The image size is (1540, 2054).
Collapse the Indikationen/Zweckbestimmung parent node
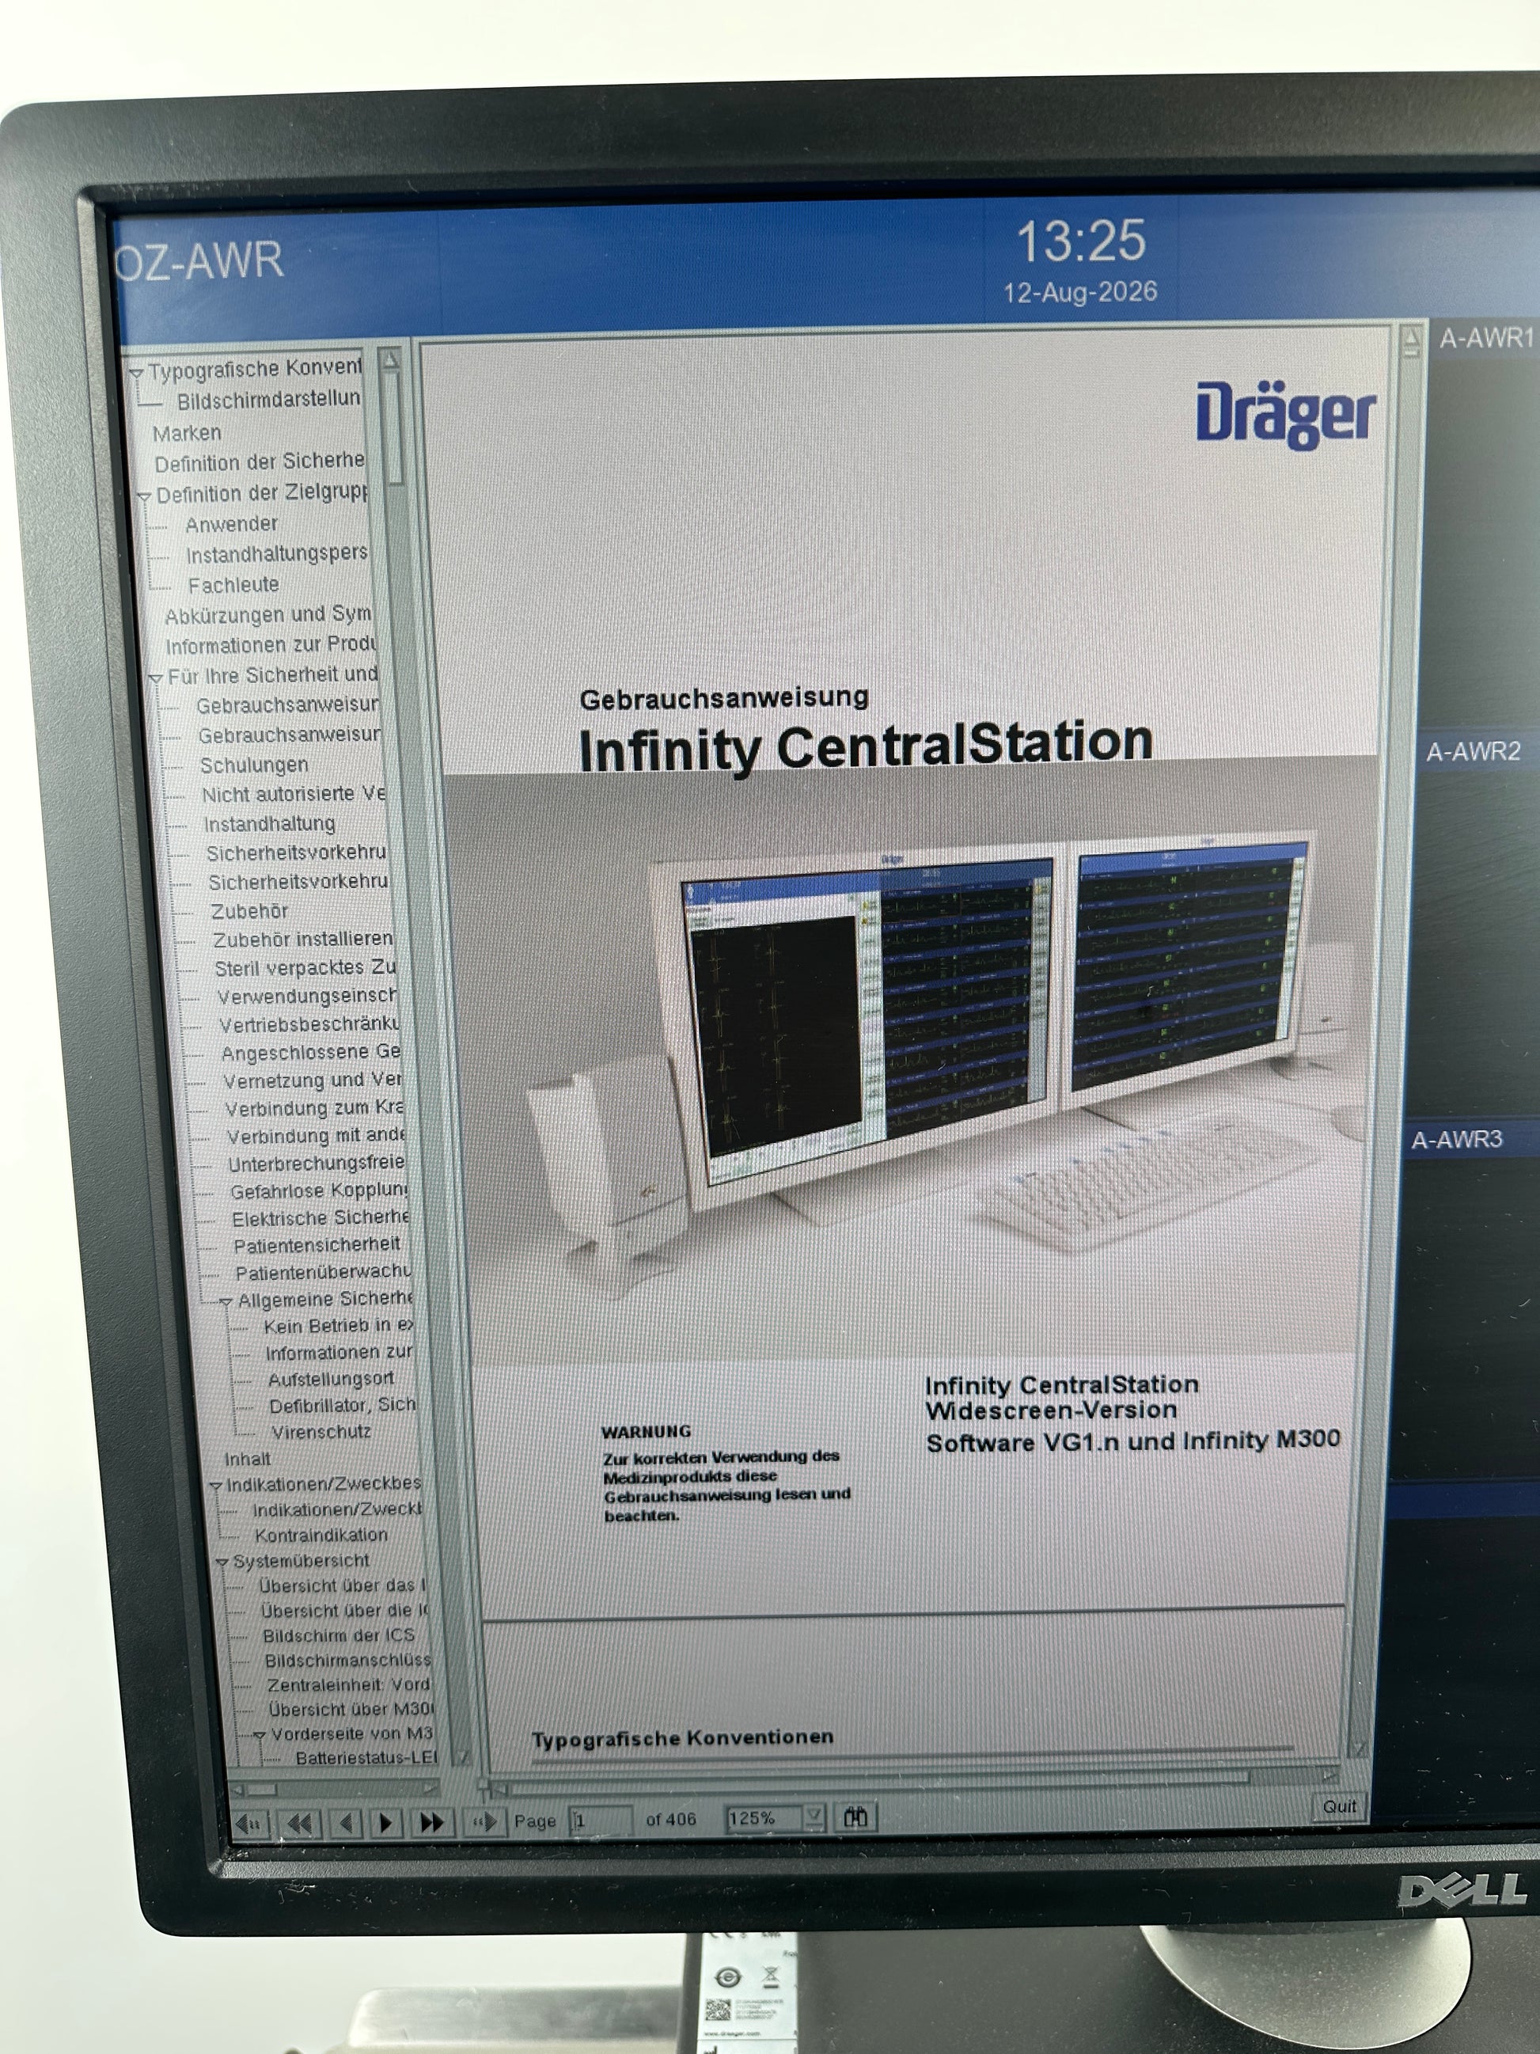[x=215, y=1486]
